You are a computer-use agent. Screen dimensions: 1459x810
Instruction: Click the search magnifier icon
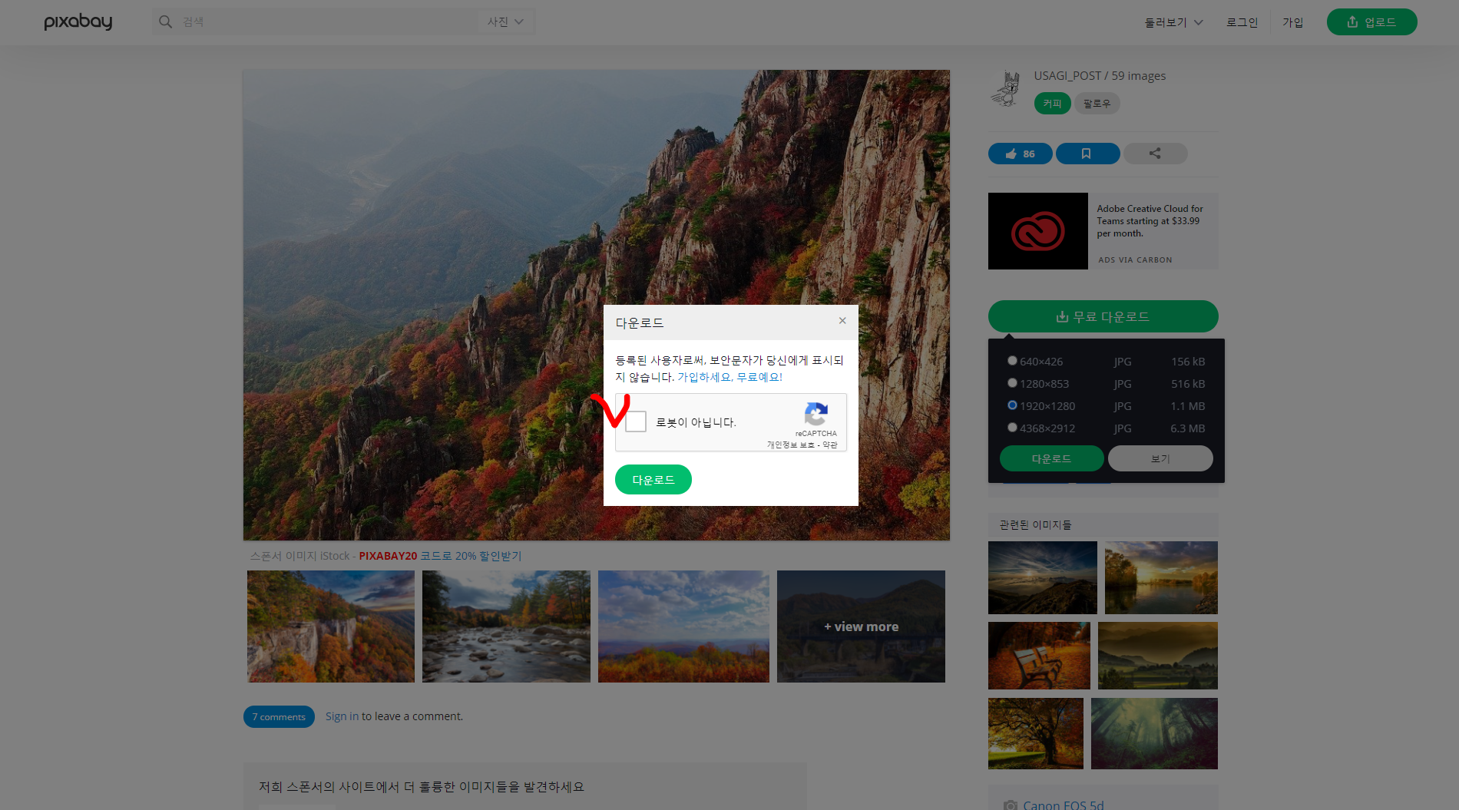[x=165, y=21]
